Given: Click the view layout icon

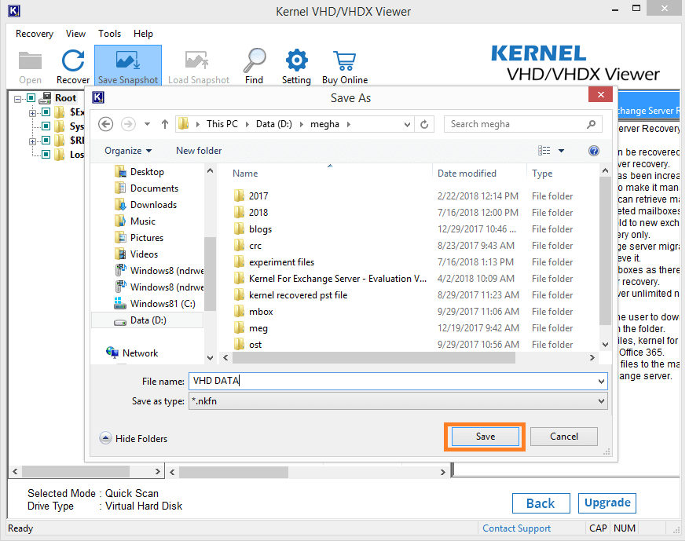Looking at the screenshot, I should (544, 151).
